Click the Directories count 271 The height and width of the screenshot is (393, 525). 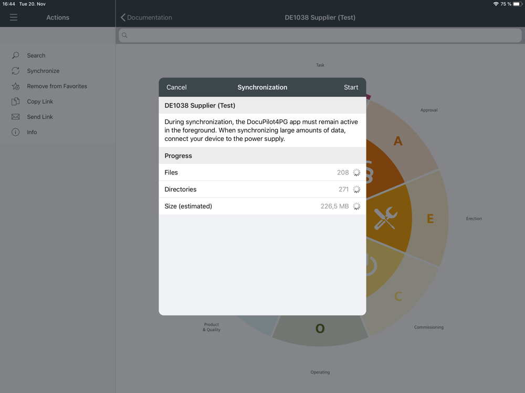click(x=343, y=189)
